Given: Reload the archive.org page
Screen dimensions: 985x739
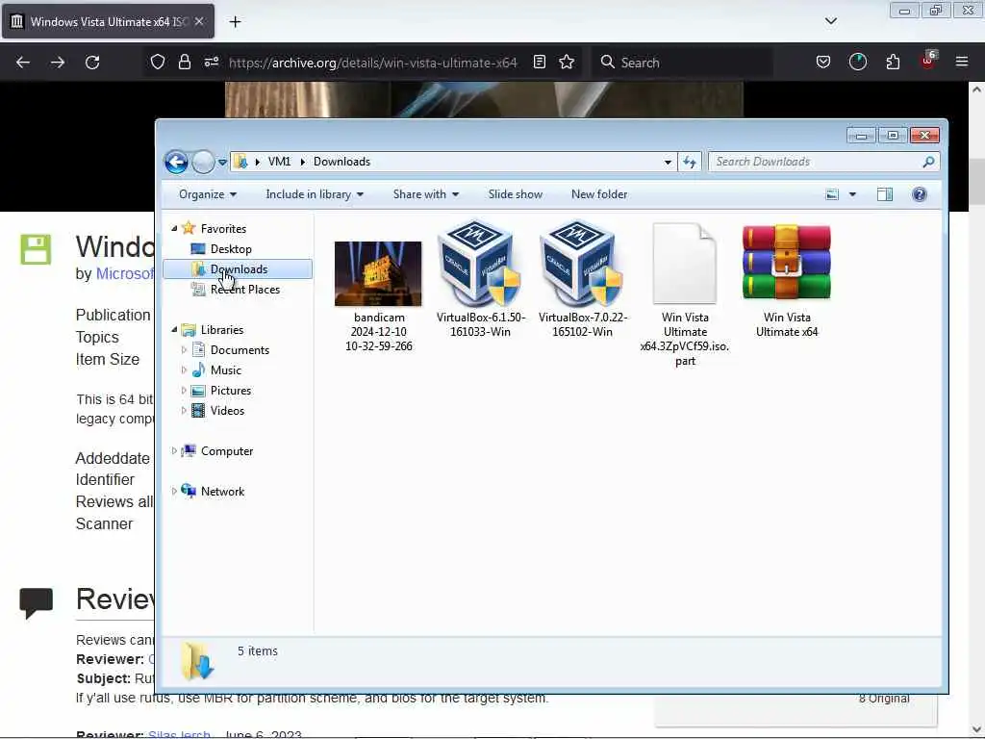Looking at the screenshot, I should 92,63.
